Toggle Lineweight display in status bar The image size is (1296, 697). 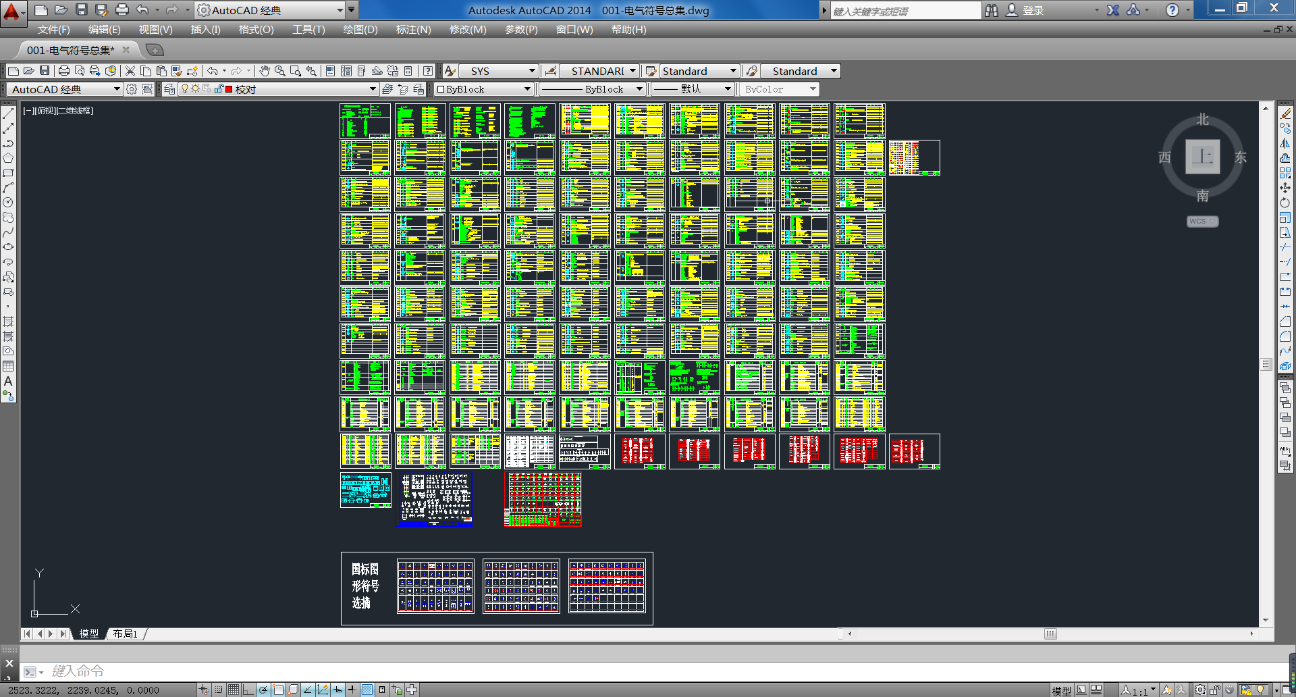[x=352, y=690]
